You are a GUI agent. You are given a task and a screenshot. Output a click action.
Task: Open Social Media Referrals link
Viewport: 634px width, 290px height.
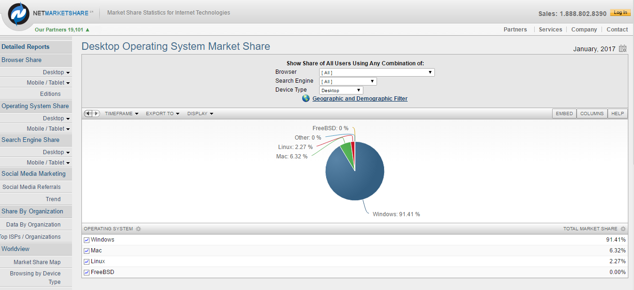click(32, 187)
